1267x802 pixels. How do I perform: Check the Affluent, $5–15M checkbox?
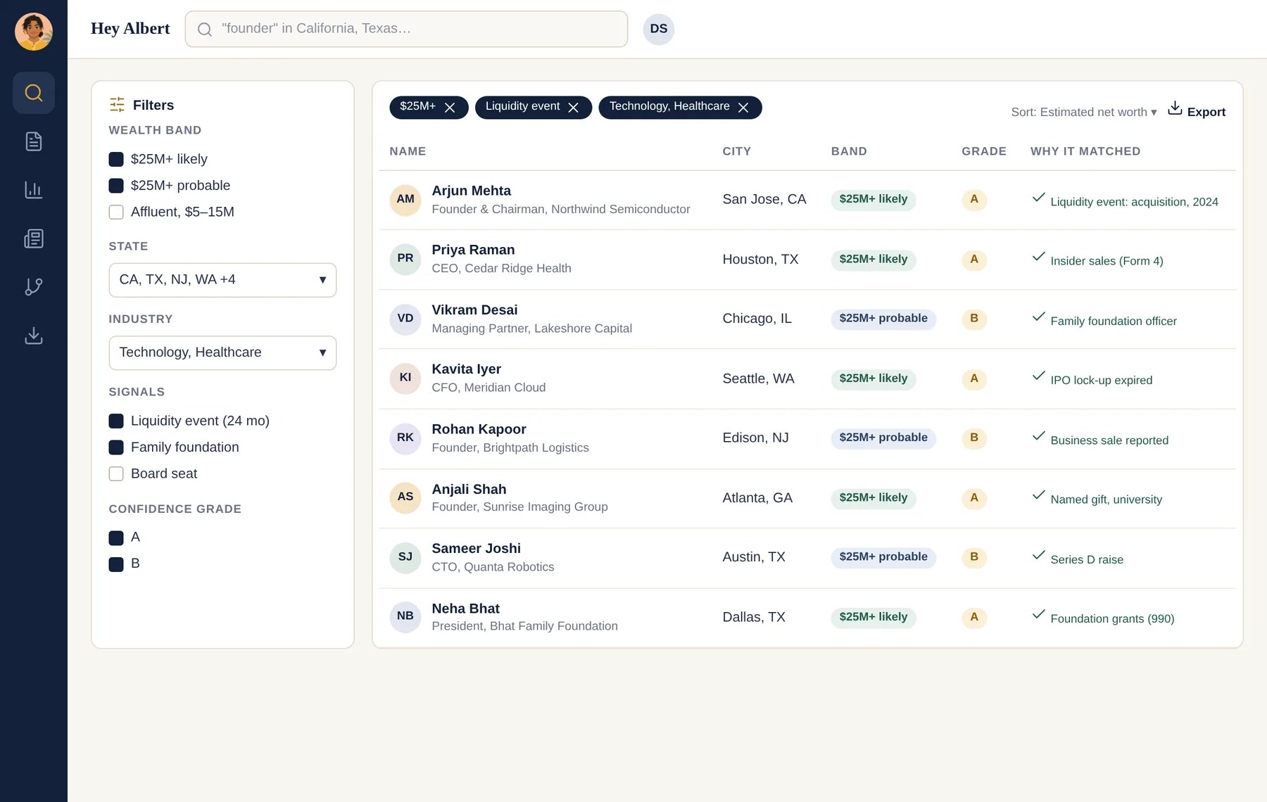116,212
